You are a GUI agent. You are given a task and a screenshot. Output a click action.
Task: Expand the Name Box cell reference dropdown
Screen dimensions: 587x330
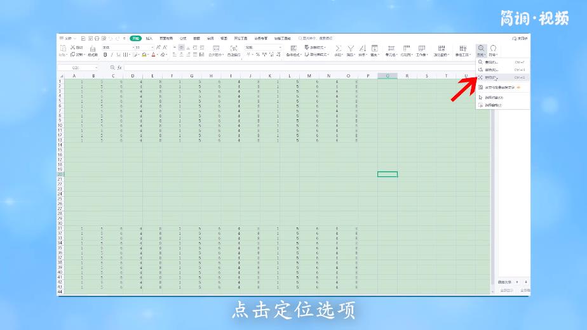[97, 67]
